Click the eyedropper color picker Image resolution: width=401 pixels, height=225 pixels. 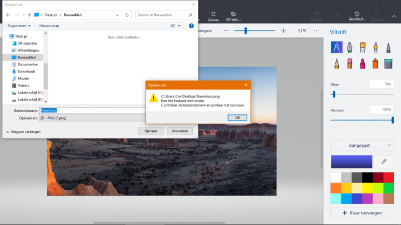pyautogui.click(x=383, y=161)
